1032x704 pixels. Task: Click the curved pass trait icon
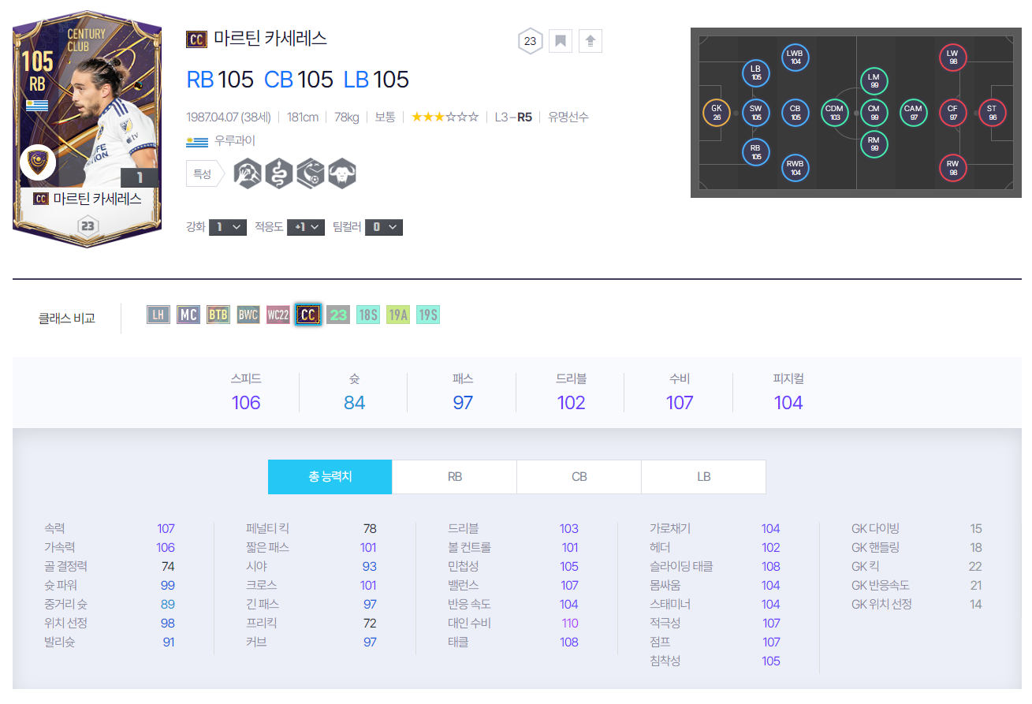pyautogui.click(x=311, y=173)
